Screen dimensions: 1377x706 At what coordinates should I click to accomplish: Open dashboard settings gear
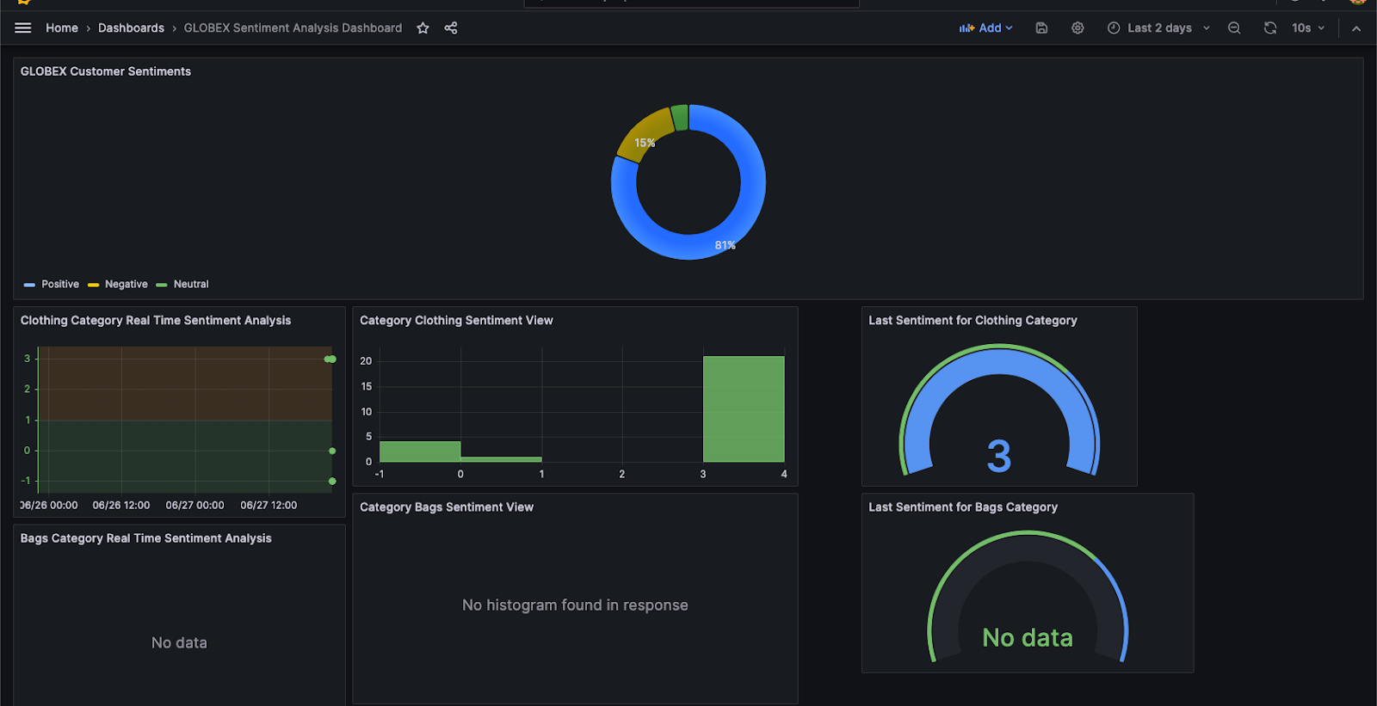(1078, 28)
